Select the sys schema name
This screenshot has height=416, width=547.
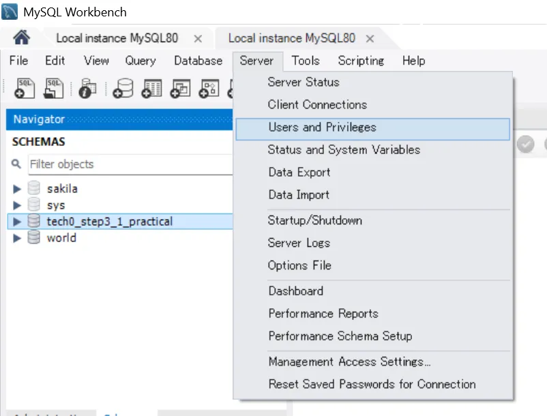pos(56,205)
